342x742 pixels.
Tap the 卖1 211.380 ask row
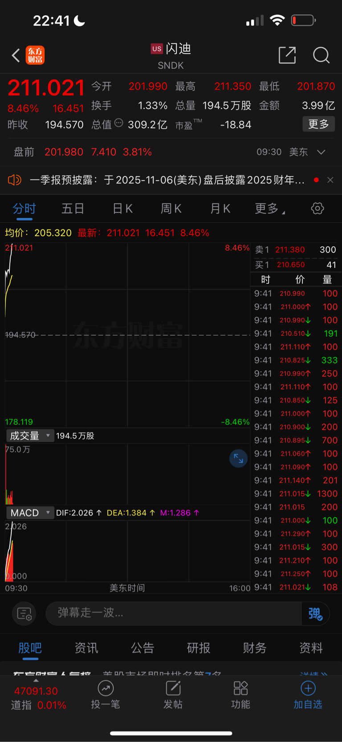point(295,250)
